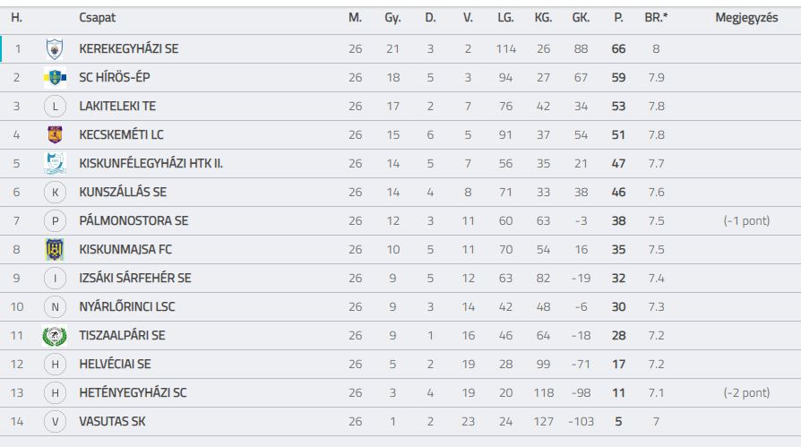The height and width of the screenshot is (447, 801).
Task: Click the 'Megjegyzés' column header
Action: click(746, 18)
